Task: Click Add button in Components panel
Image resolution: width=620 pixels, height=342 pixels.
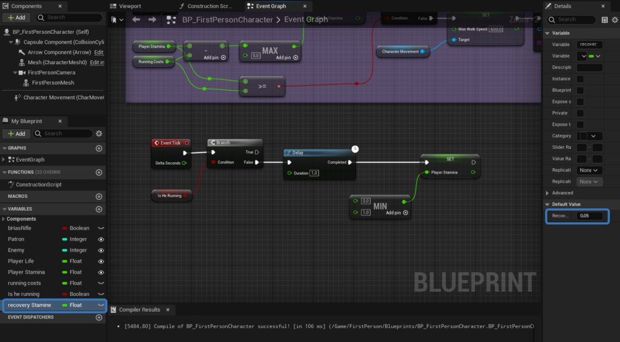Action: 16,18
